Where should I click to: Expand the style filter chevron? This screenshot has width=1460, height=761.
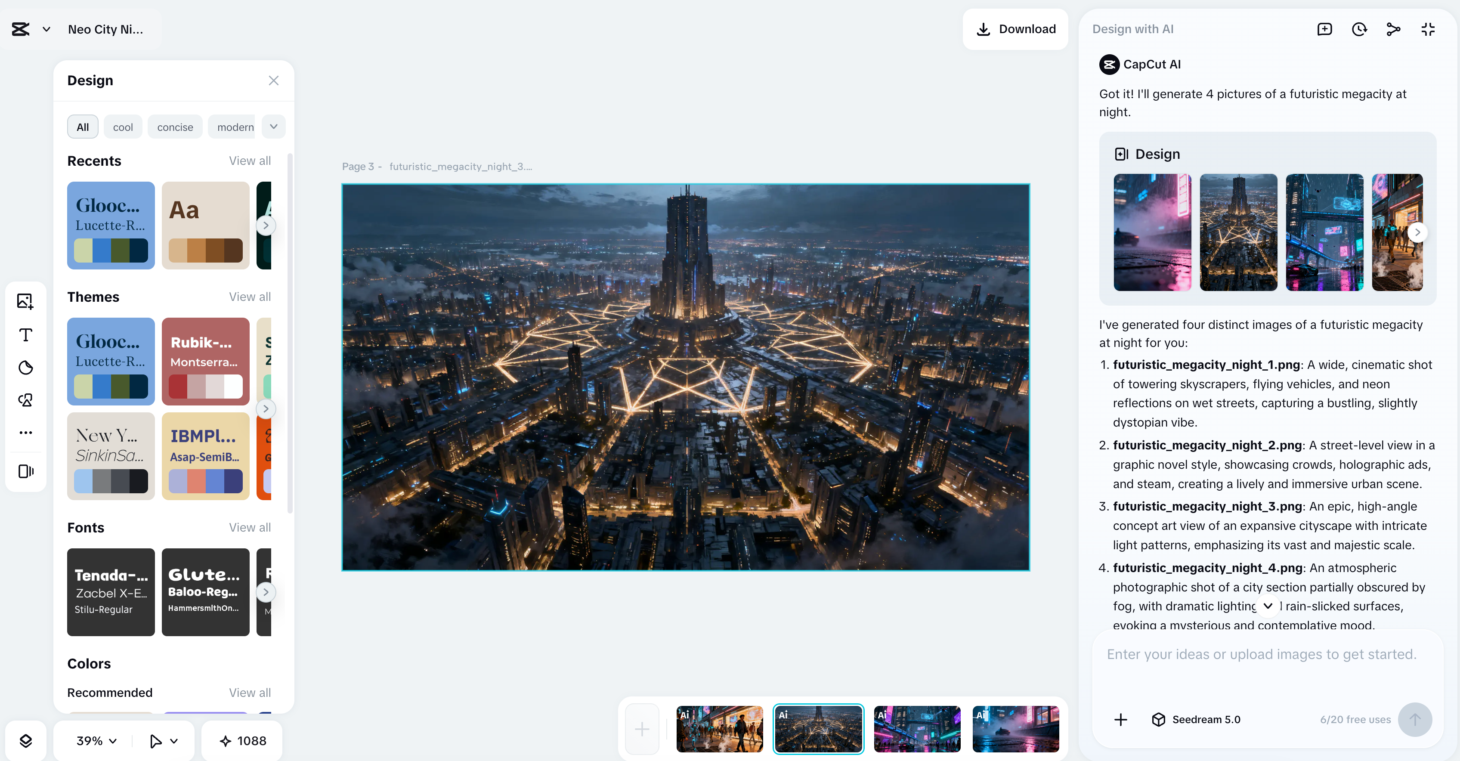[274, 127]
